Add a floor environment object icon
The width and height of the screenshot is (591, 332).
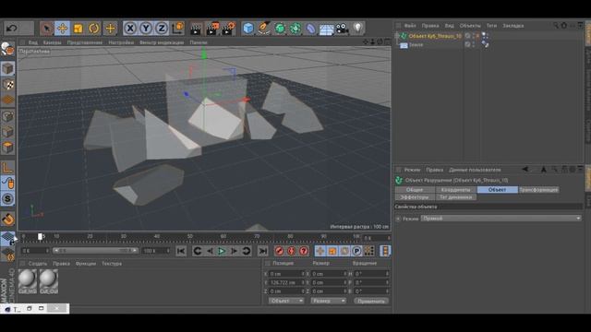tap(327, 29)
